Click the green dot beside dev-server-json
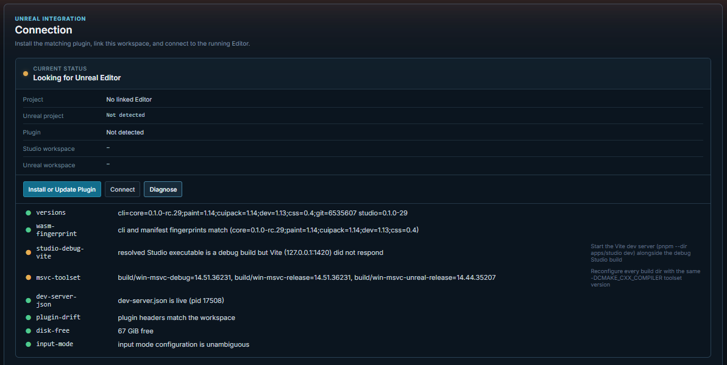727x365 pixels. [28, 301]
